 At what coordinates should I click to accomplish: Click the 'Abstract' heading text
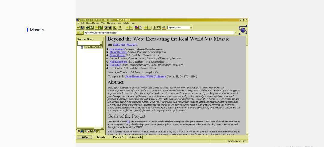(x=115, y=82)
